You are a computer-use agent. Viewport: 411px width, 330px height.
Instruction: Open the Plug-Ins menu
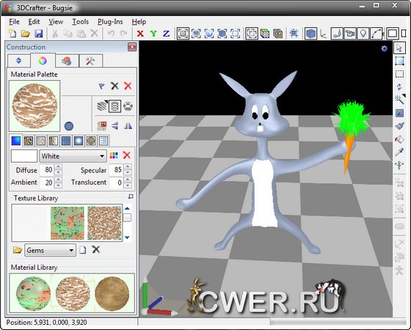click(110, 22)
